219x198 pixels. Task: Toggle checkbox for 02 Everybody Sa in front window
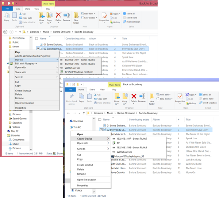click(101, 130)
